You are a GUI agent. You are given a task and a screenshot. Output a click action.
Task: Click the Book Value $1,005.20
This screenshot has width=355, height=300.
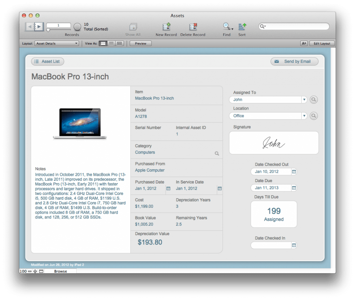[144, 224]
